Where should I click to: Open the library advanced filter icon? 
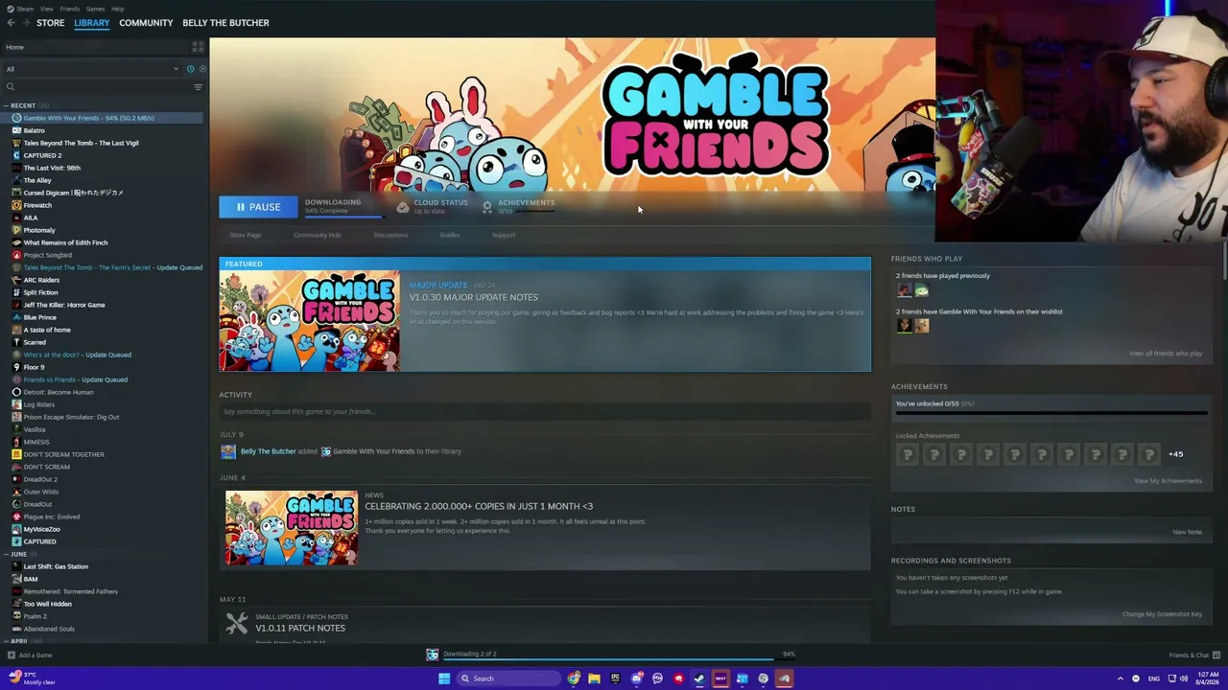pyautogui.click(x=198, y=87)
